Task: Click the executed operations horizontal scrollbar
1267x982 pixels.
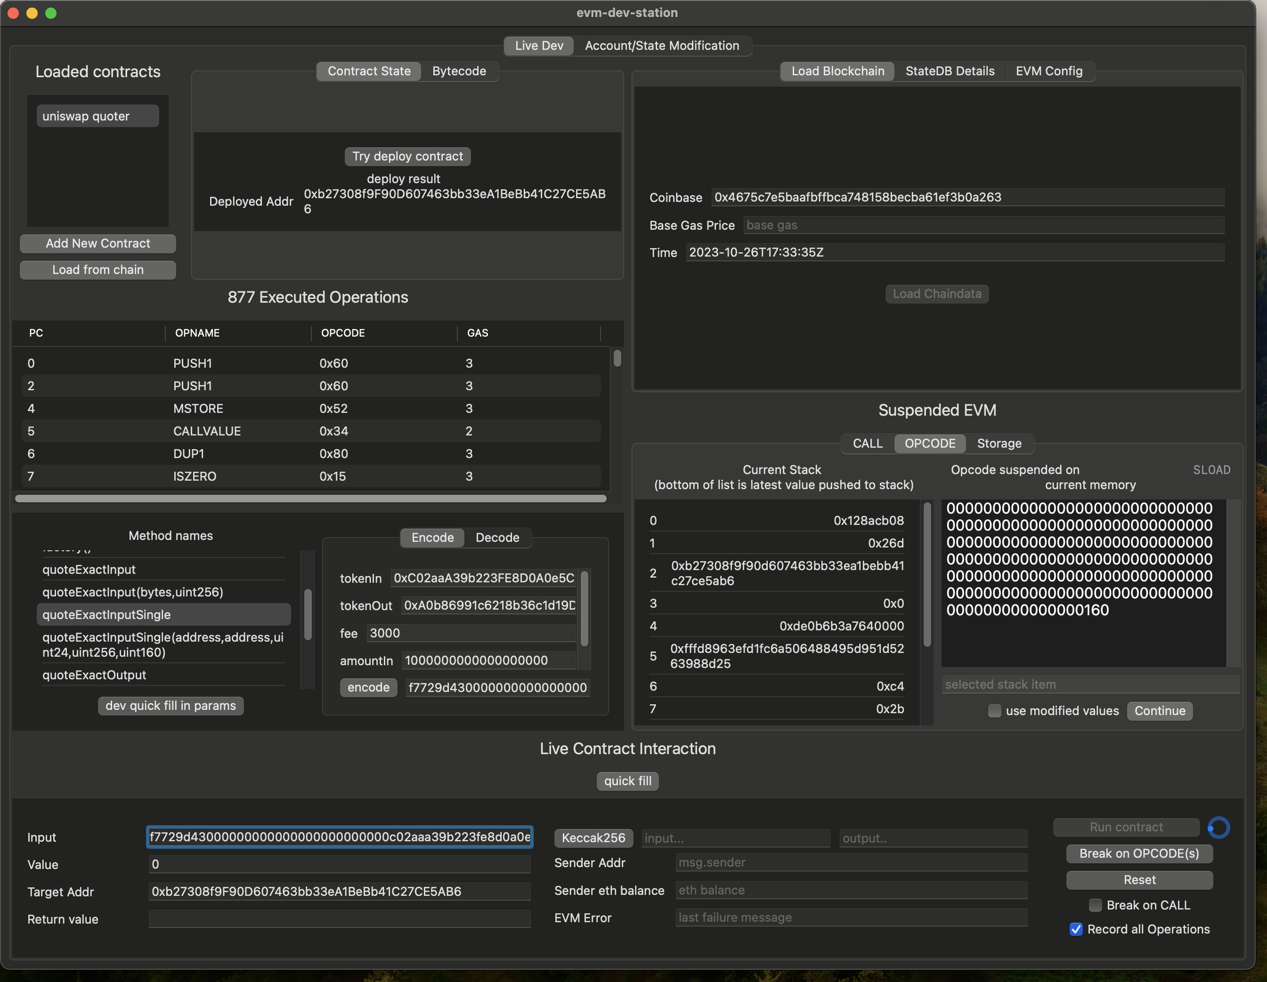Action: (x=310, y=499)
